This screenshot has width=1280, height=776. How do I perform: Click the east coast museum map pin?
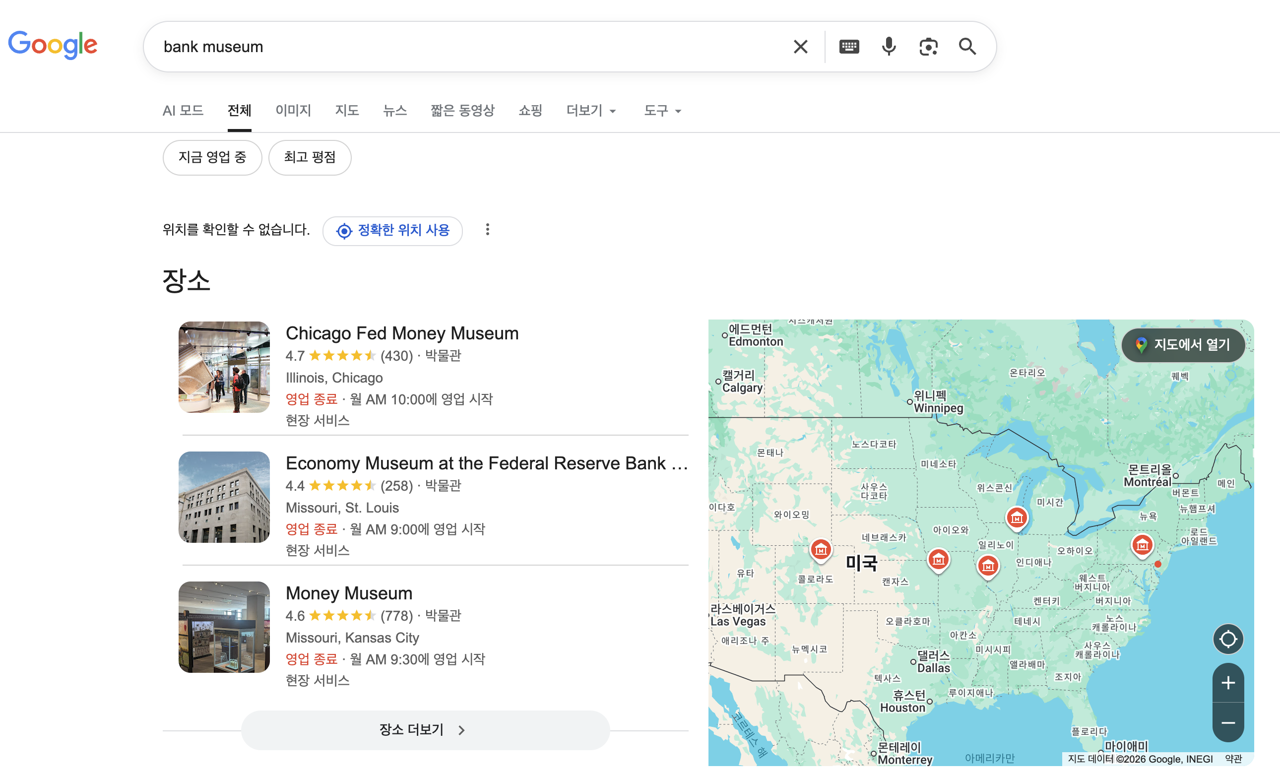coord(1142,546)
